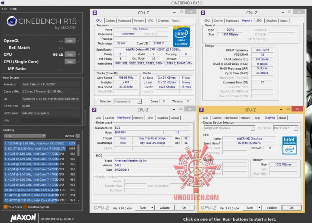The image size is (312, 223).
Task: Open the Details arrow button in Ranking
Action: pyautogui.click(x=78, y=136)
